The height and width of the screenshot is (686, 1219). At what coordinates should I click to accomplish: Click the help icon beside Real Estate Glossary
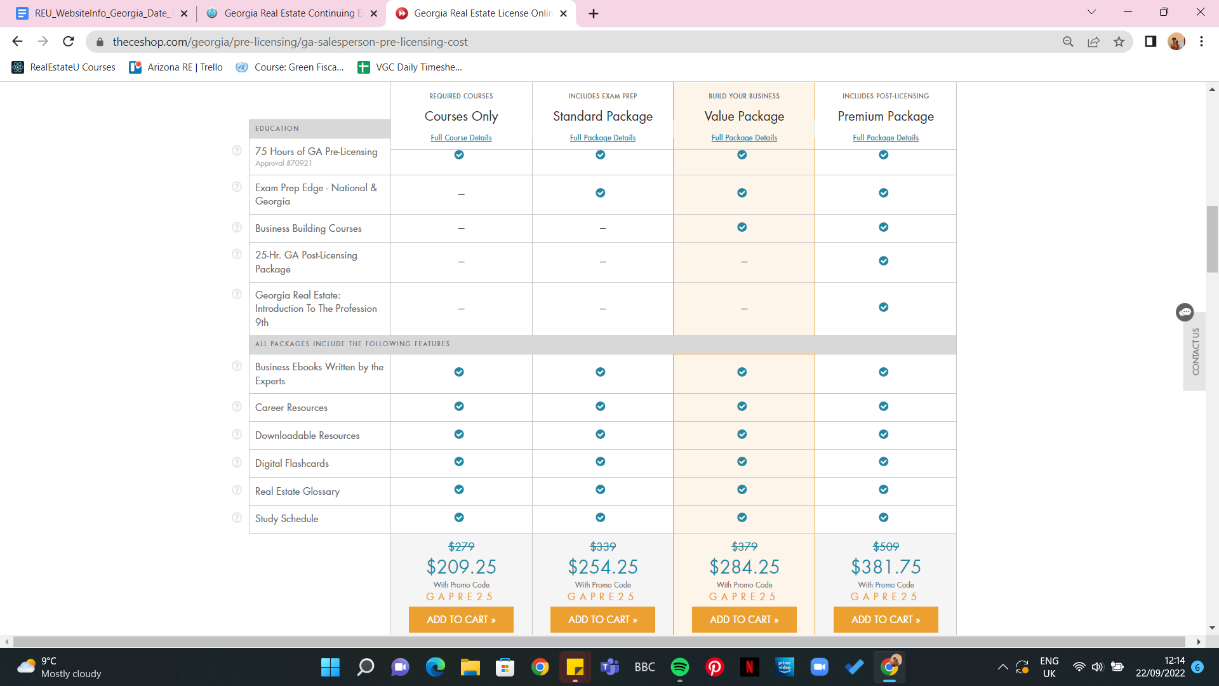(237, 490)
